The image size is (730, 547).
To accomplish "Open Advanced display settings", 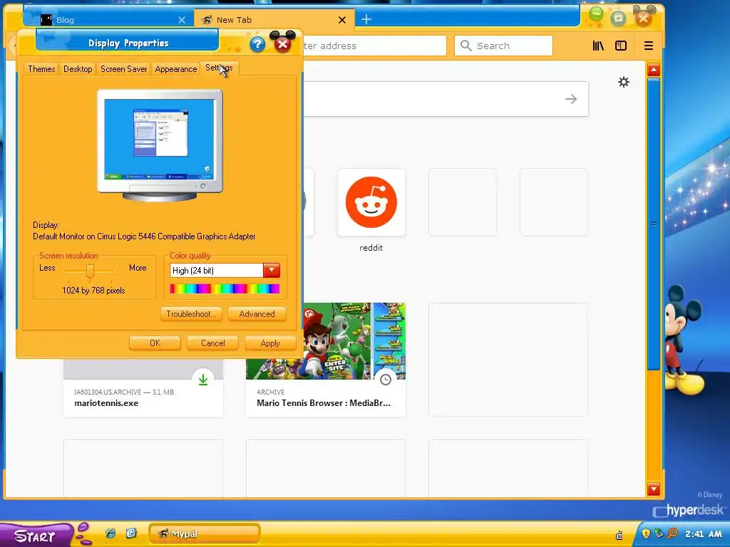I will (257, 314).
